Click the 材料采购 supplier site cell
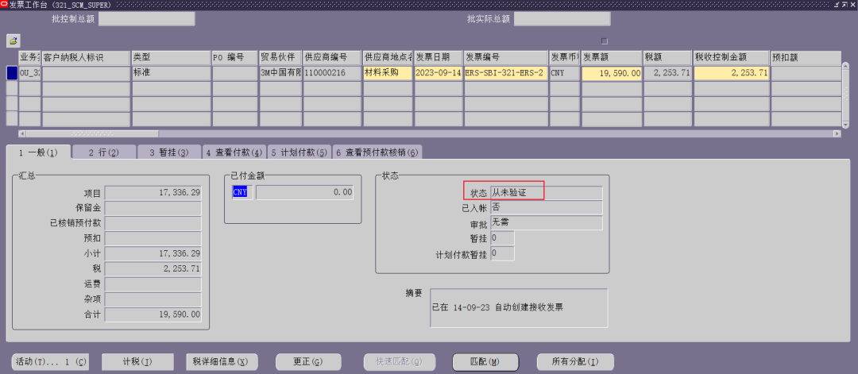The height and width of the screenshot is (374, 858). 388,73
